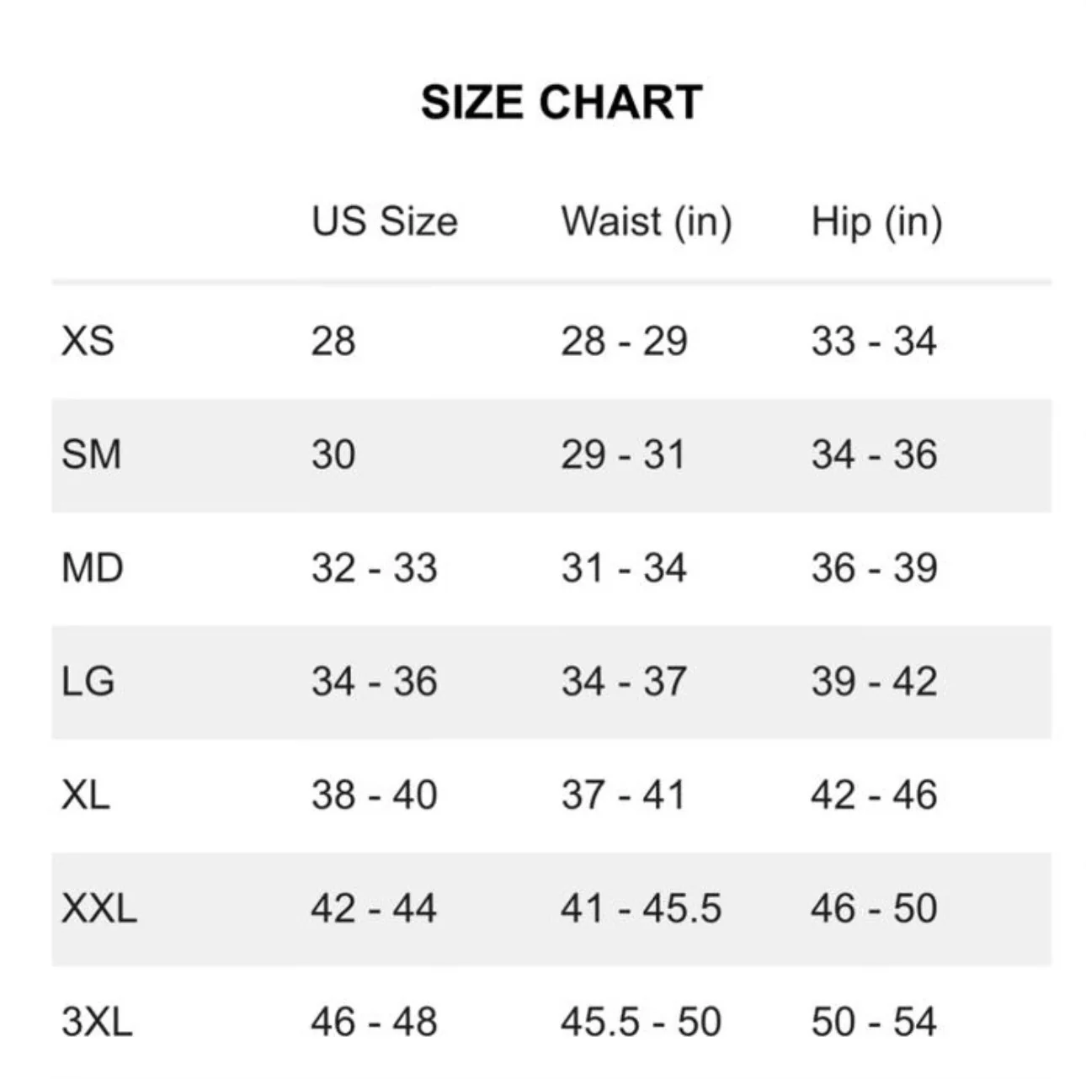Image resolution: width=1086 pixels, height=1079 pixels.
Task: Click the Waist (in) column header
Action: 647,222
